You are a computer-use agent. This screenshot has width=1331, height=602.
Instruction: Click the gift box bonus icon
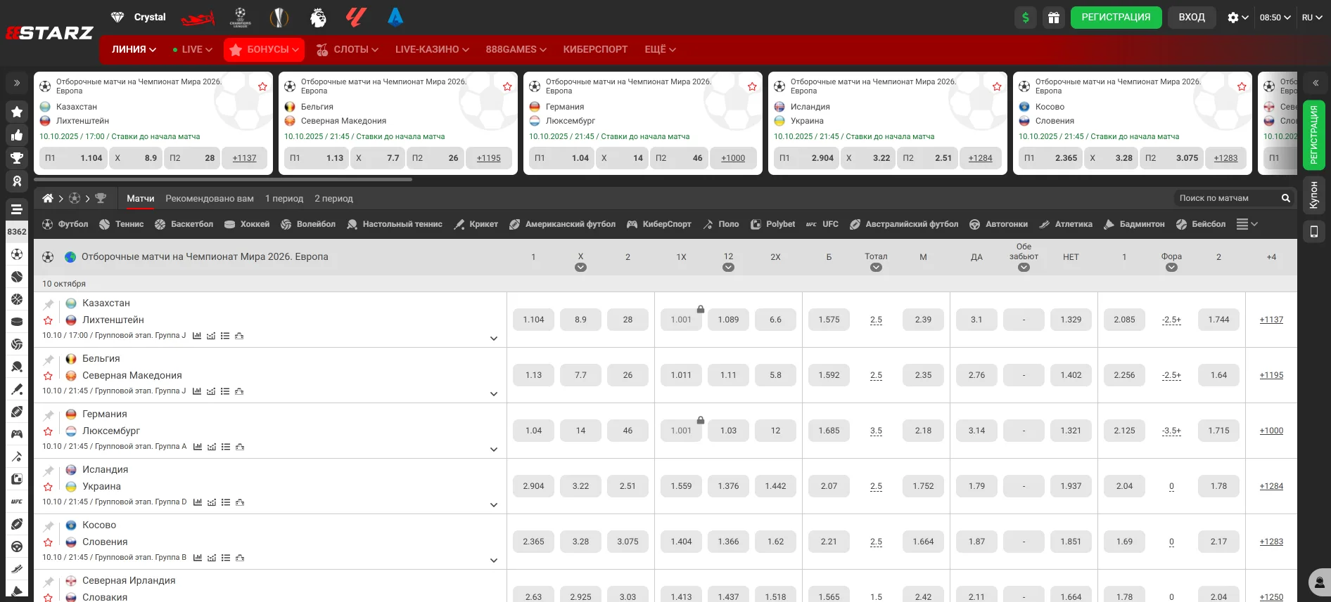pos(1053,18)
